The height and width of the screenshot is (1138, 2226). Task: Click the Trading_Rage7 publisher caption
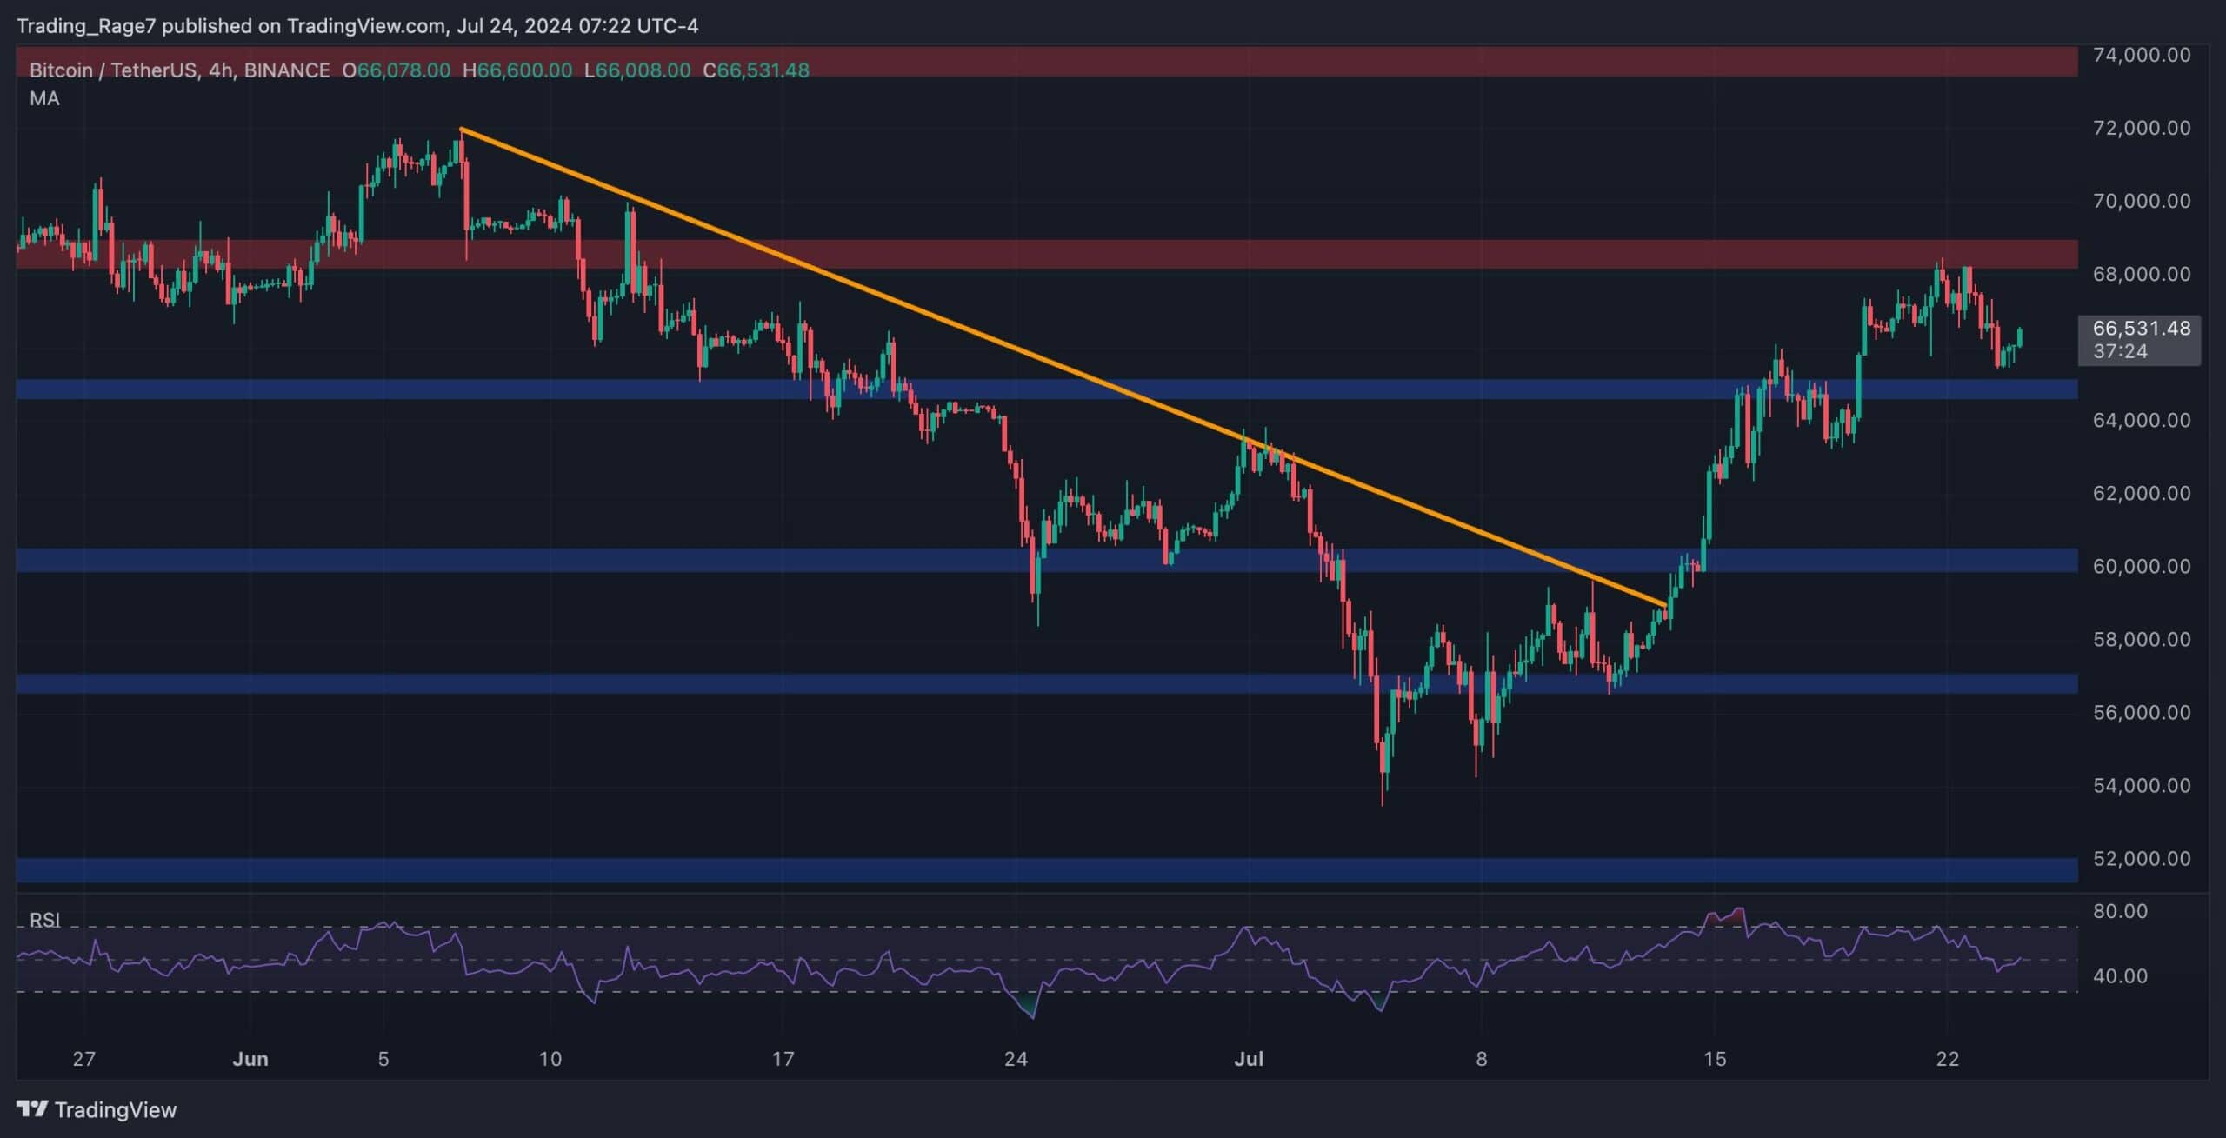point(357,26)
